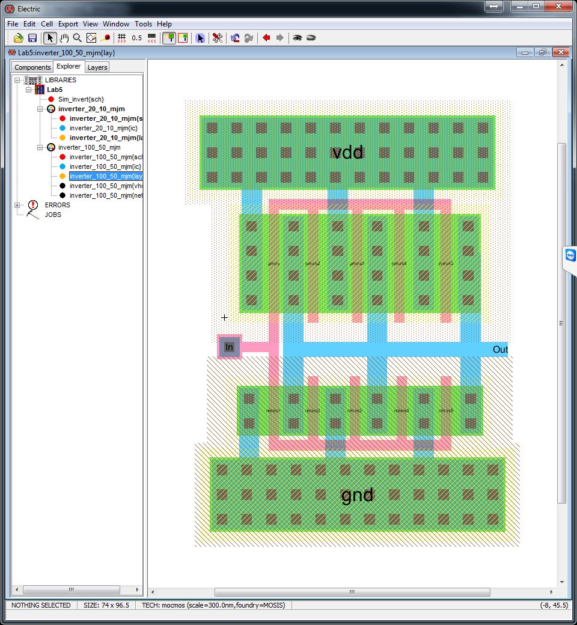Viewport: 577px width, 625px height.
Task: Undo the last edit
Action: coord(234,37)
